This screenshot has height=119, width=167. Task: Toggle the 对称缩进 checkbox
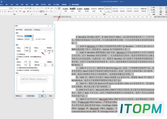coord(17,54)
